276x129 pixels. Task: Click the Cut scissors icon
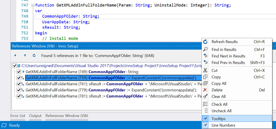205,70
